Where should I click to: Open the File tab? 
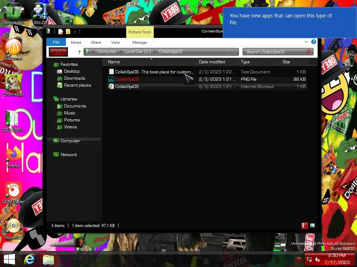(x=56, y=42)
